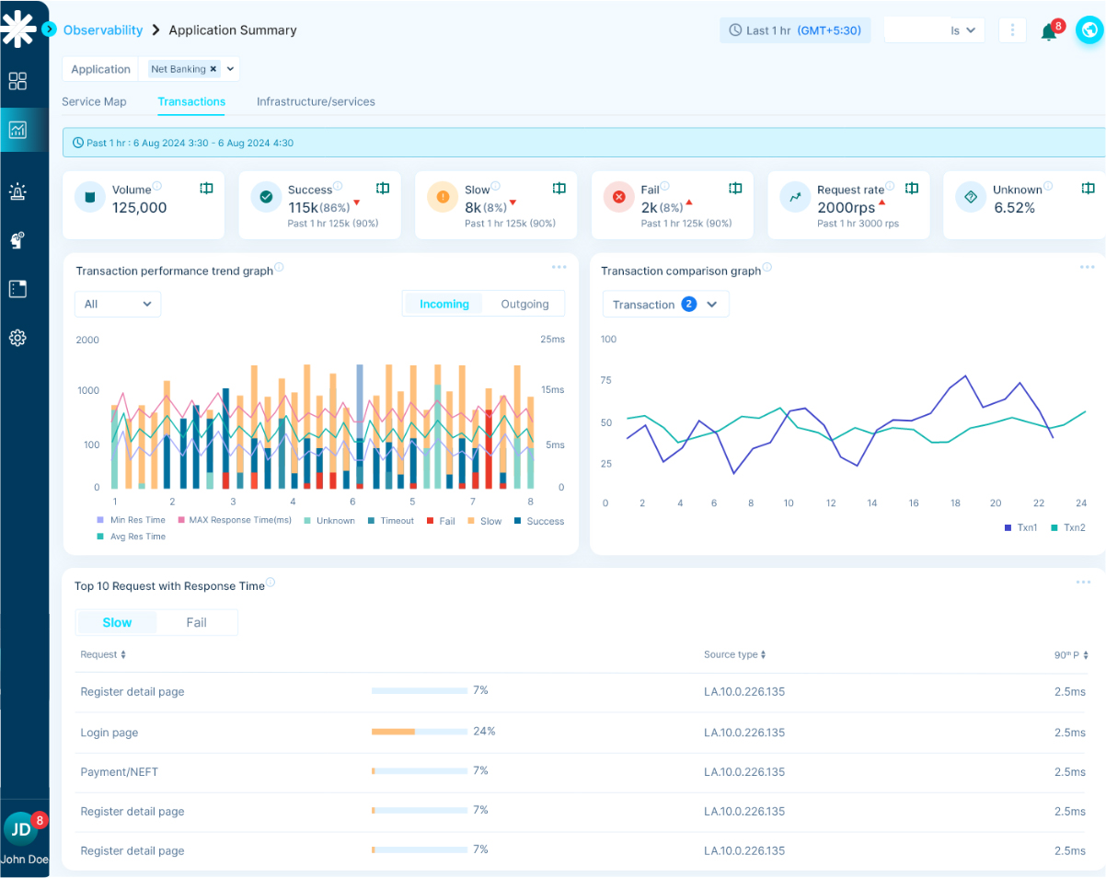Toggle Top 10 requests to Fail

tap(196, 622)
